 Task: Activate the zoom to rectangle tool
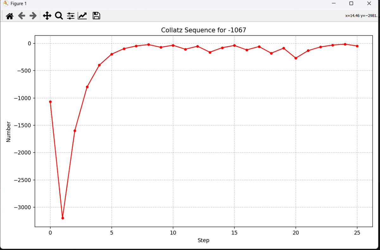[x=59, y=16]
